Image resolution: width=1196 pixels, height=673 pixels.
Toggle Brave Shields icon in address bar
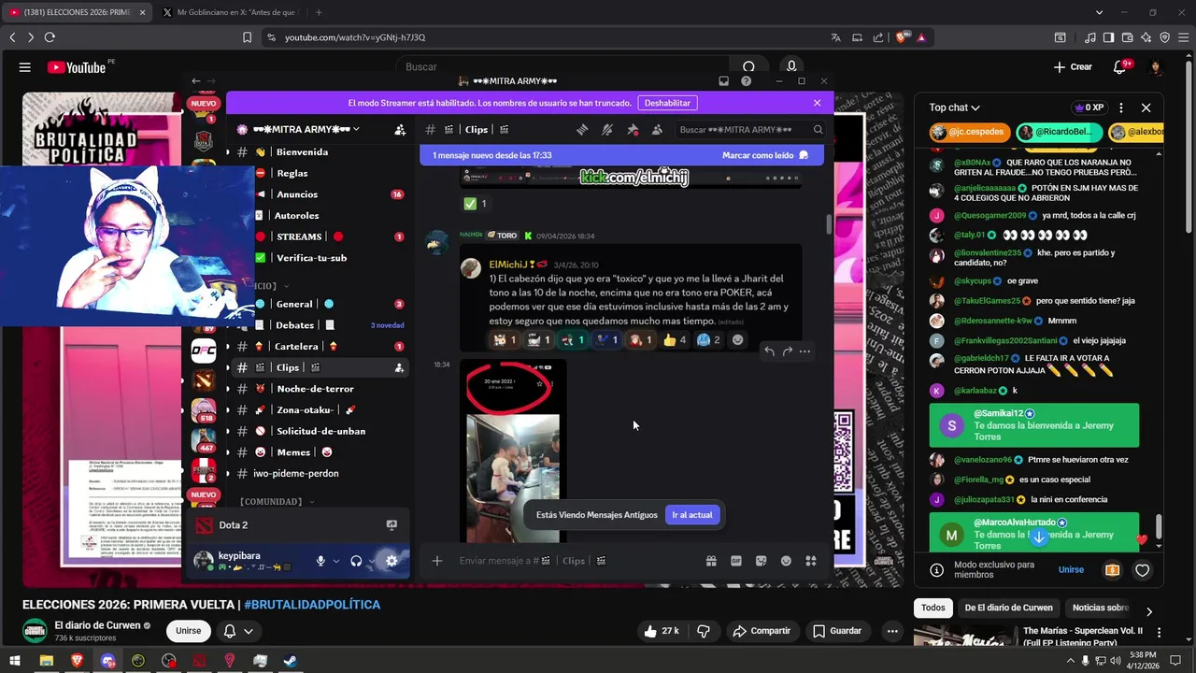[902, 37]
